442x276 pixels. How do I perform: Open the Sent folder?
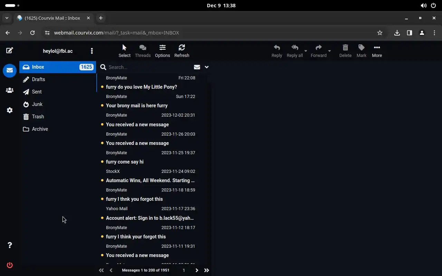click(x=58, y=92)
